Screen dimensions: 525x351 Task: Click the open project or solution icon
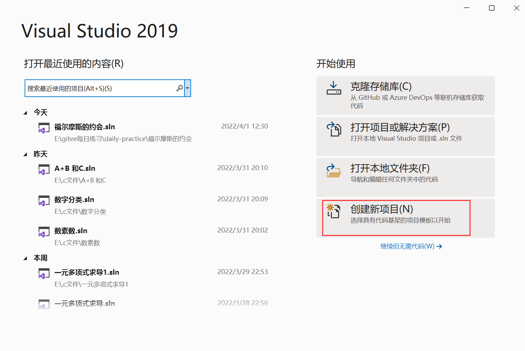click(334, 129)
